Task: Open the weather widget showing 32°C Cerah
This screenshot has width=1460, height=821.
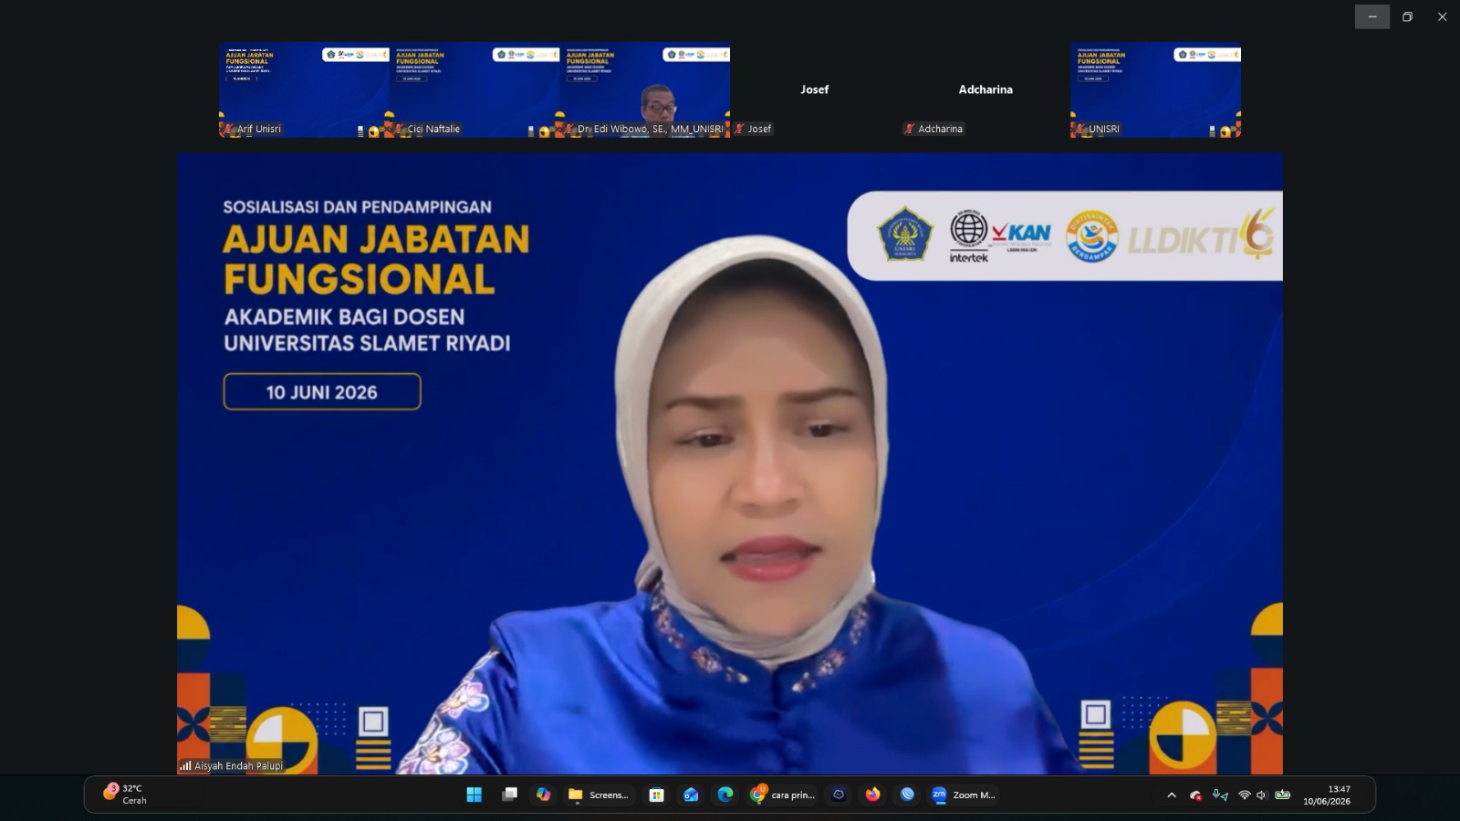Action: tap(126, 794)
